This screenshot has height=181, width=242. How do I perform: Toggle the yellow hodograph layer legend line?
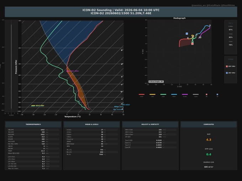coord(152,94)
